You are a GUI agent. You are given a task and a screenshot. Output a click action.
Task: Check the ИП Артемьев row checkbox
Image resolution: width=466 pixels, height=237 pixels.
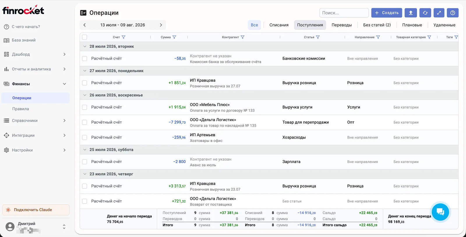(x=84, y=137)
